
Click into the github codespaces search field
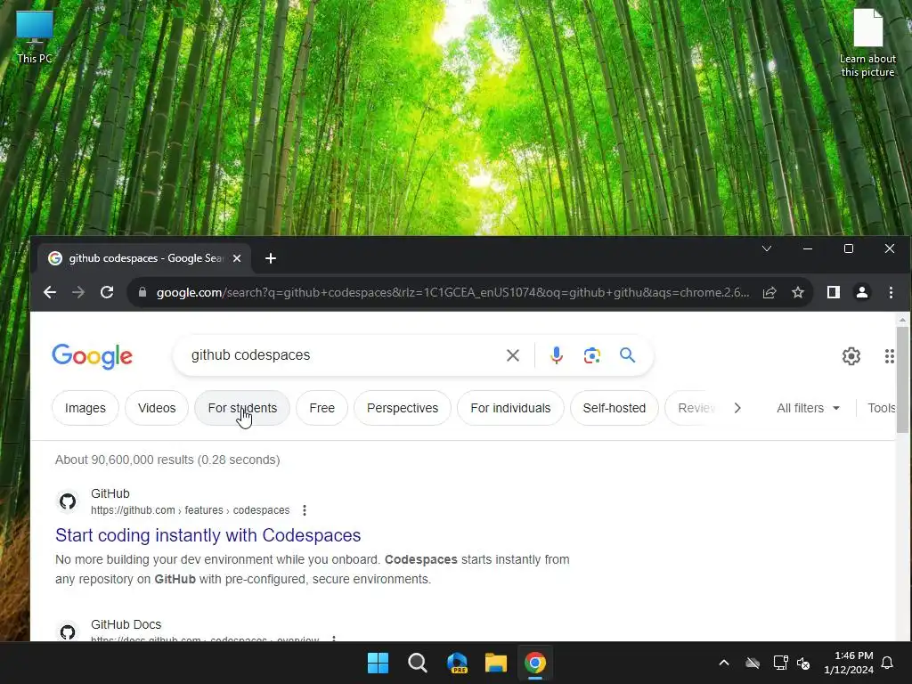[343, 354]
